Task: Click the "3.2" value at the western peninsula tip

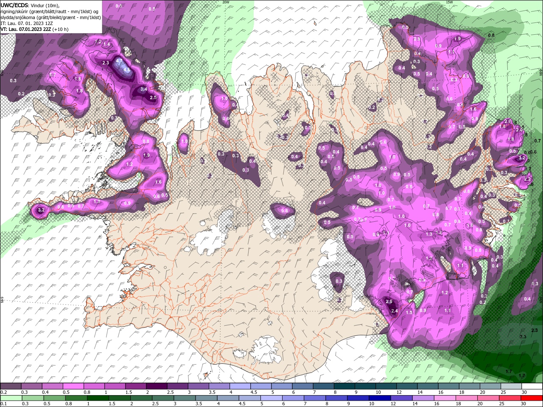Action: pyautogui.click(x=41, y=210)
